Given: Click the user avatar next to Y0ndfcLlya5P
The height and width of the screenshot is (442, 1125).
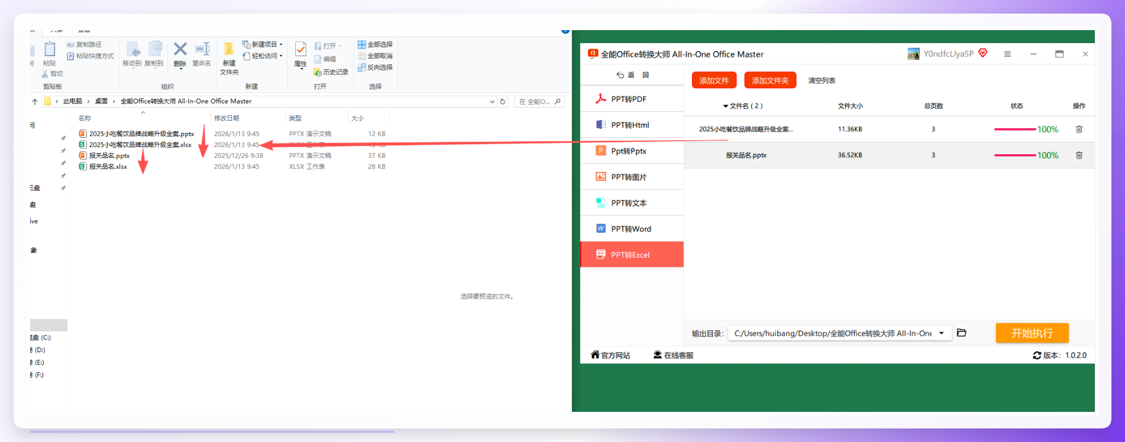Looking at the screenshot, I should (913, 54).
